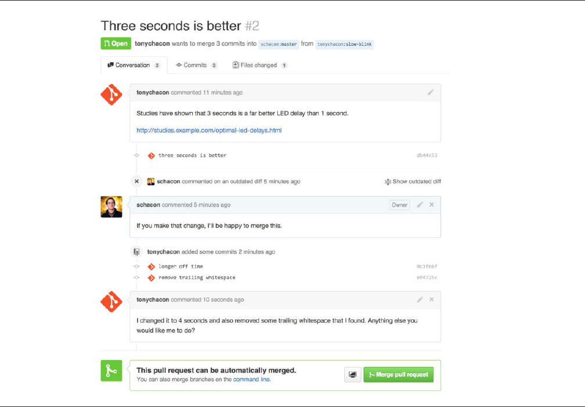
Task: Delete schacon's comment using the X icon
Action: 432,205
